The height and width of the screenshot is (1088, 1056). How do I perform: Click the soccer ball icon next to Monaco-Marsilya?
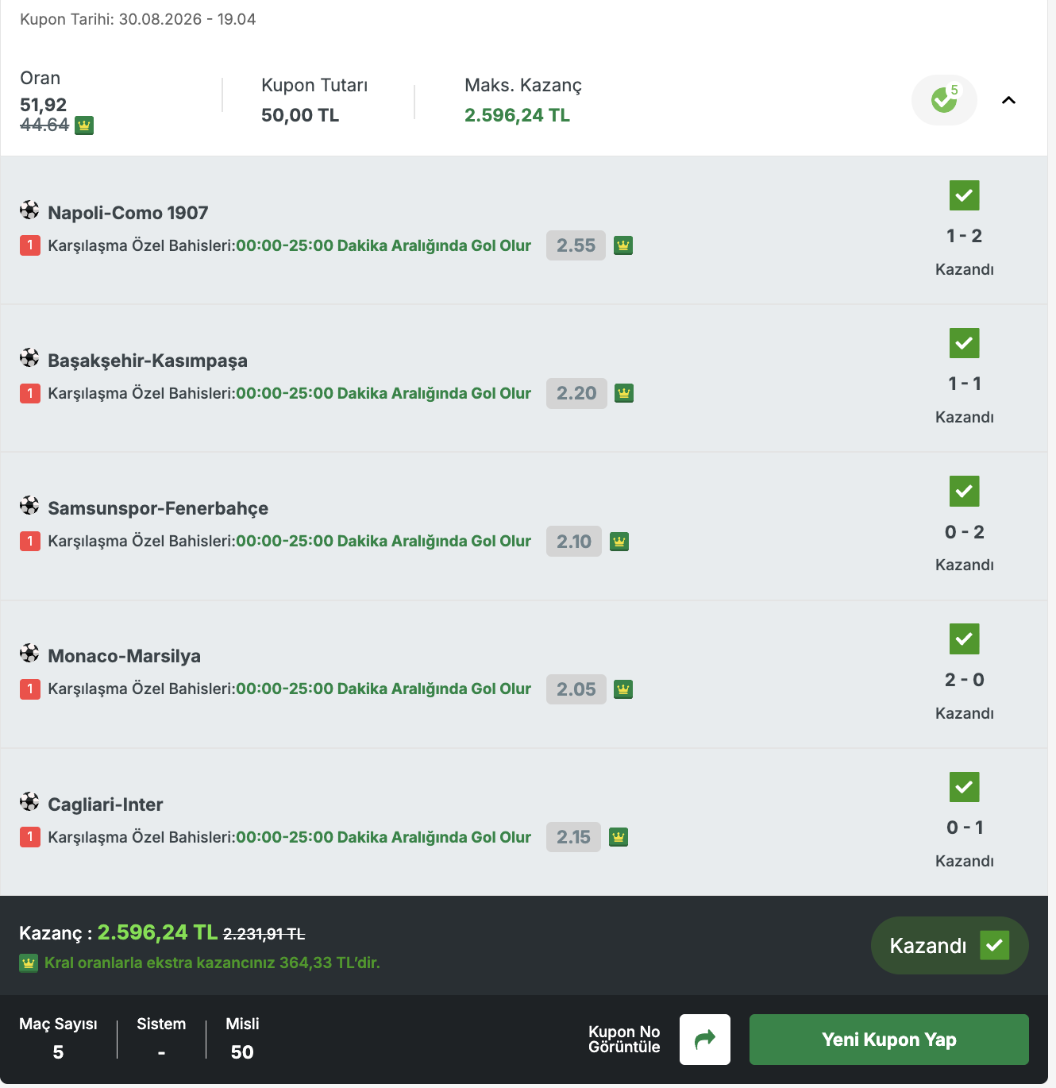click(x=29, y=654)
